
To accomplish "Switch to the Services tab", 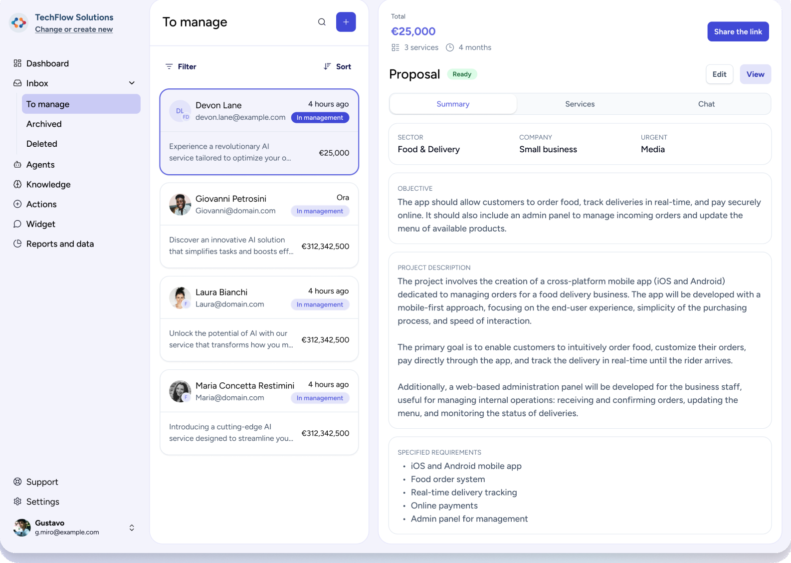I will click(x=580, y=104).
